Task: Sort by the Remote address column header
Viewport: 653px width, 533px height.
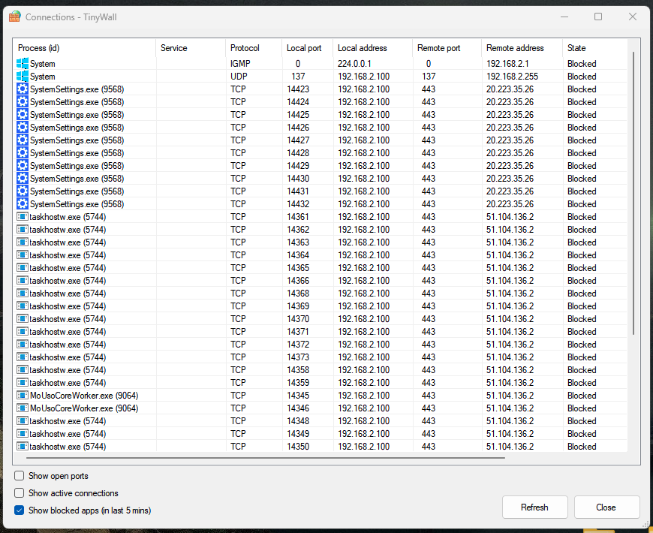Action: [522, 48]
